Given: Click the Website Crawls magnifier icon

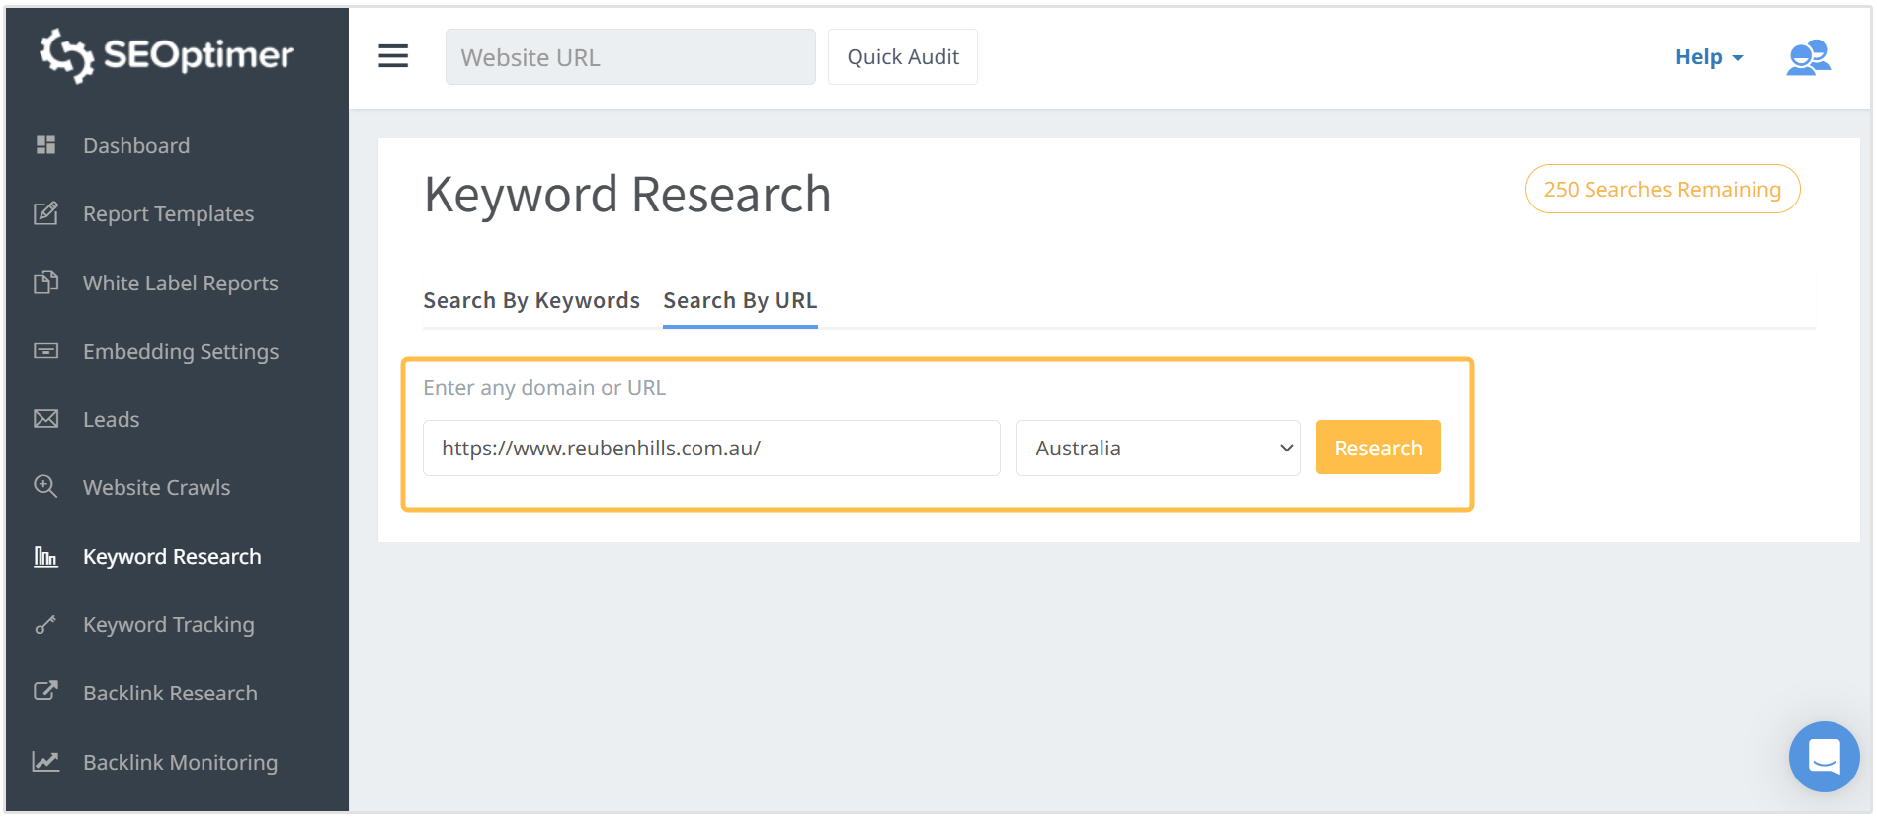Looking at the screenshot, I should tap(45, 486).
